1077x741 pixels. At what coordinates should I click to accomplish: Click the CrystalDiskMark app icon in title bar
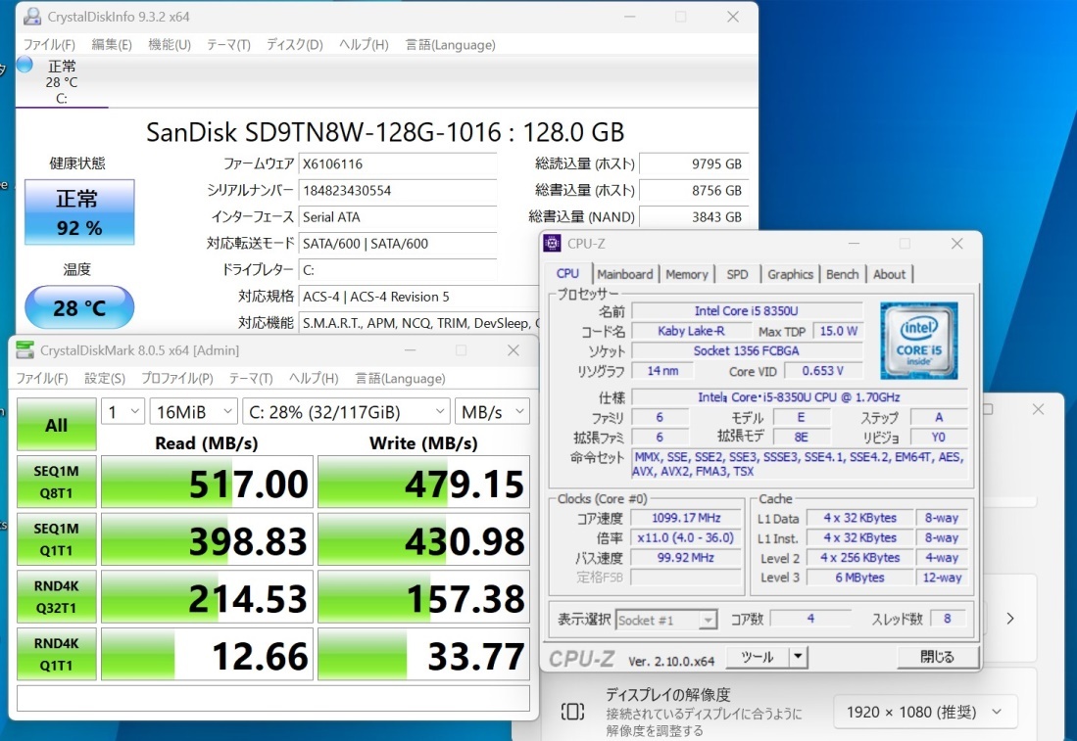click(24, 349)
